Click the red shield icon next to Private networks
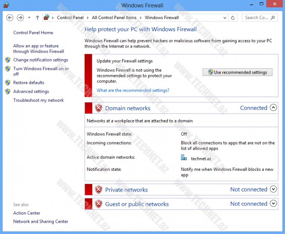This screenshot has width=285, height=234. click(99, 190)
